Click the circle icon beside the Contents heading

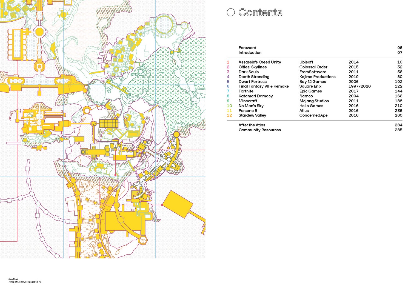pos(231,12)
